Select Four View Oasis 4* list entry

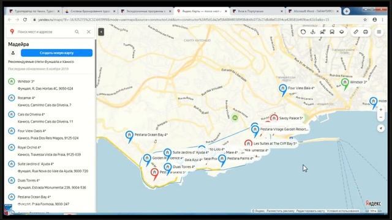(x=50, y=134)
